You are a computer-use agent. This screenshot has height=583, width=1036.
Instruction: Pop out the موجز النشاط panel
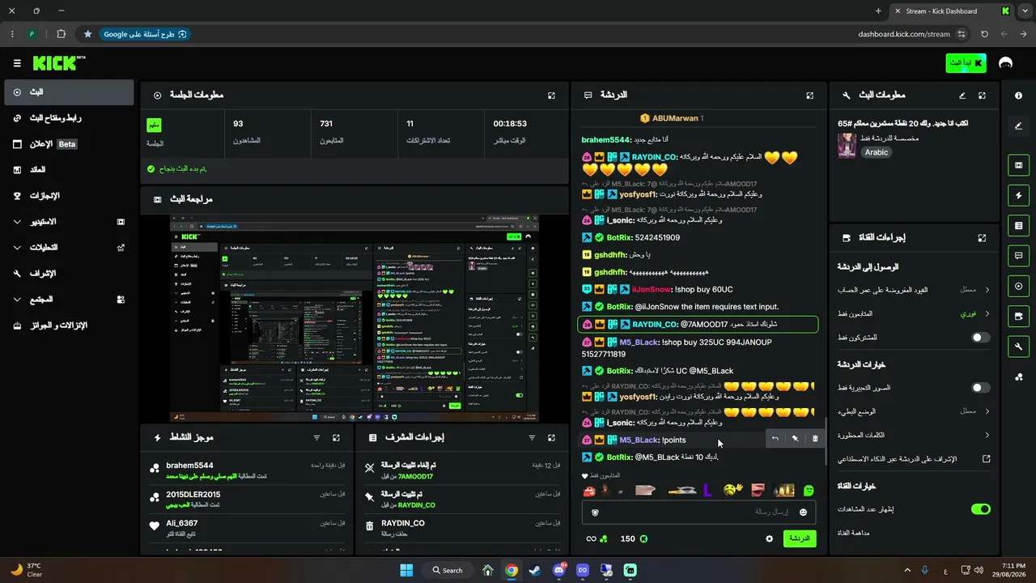click(336, 438)
